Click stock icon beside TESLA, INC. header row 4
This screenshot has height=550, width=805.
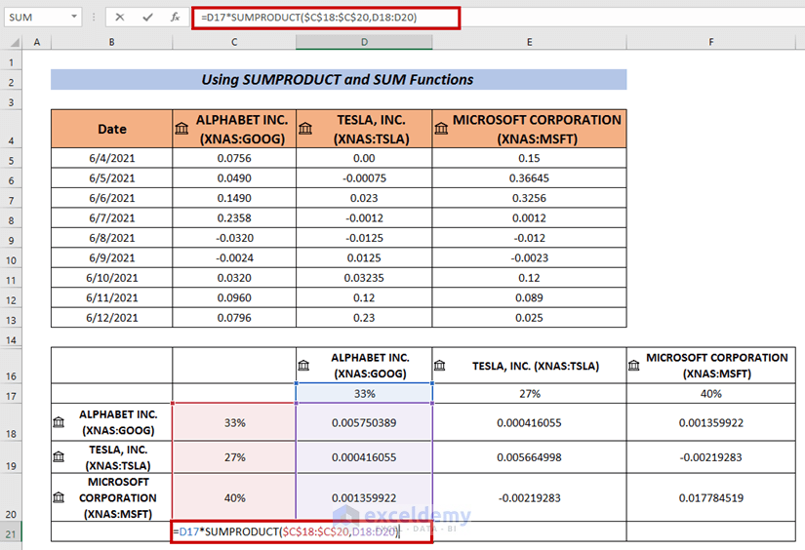coord(305,129)
